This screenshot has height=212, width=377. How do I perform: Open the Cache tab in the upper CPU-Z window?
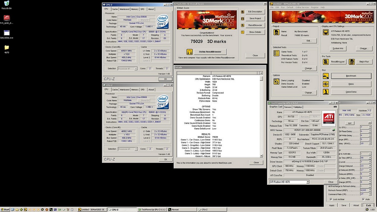click(115, 9)
